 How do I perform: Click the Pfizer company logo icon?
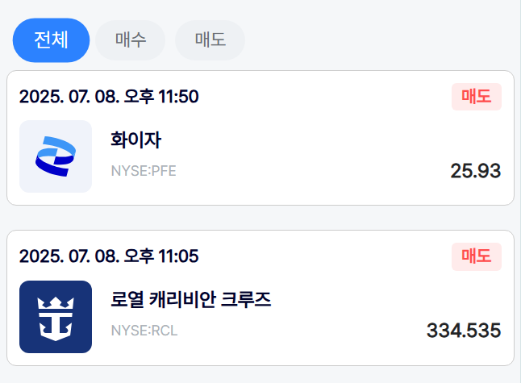pyautogui.click(x=56, y=156)
